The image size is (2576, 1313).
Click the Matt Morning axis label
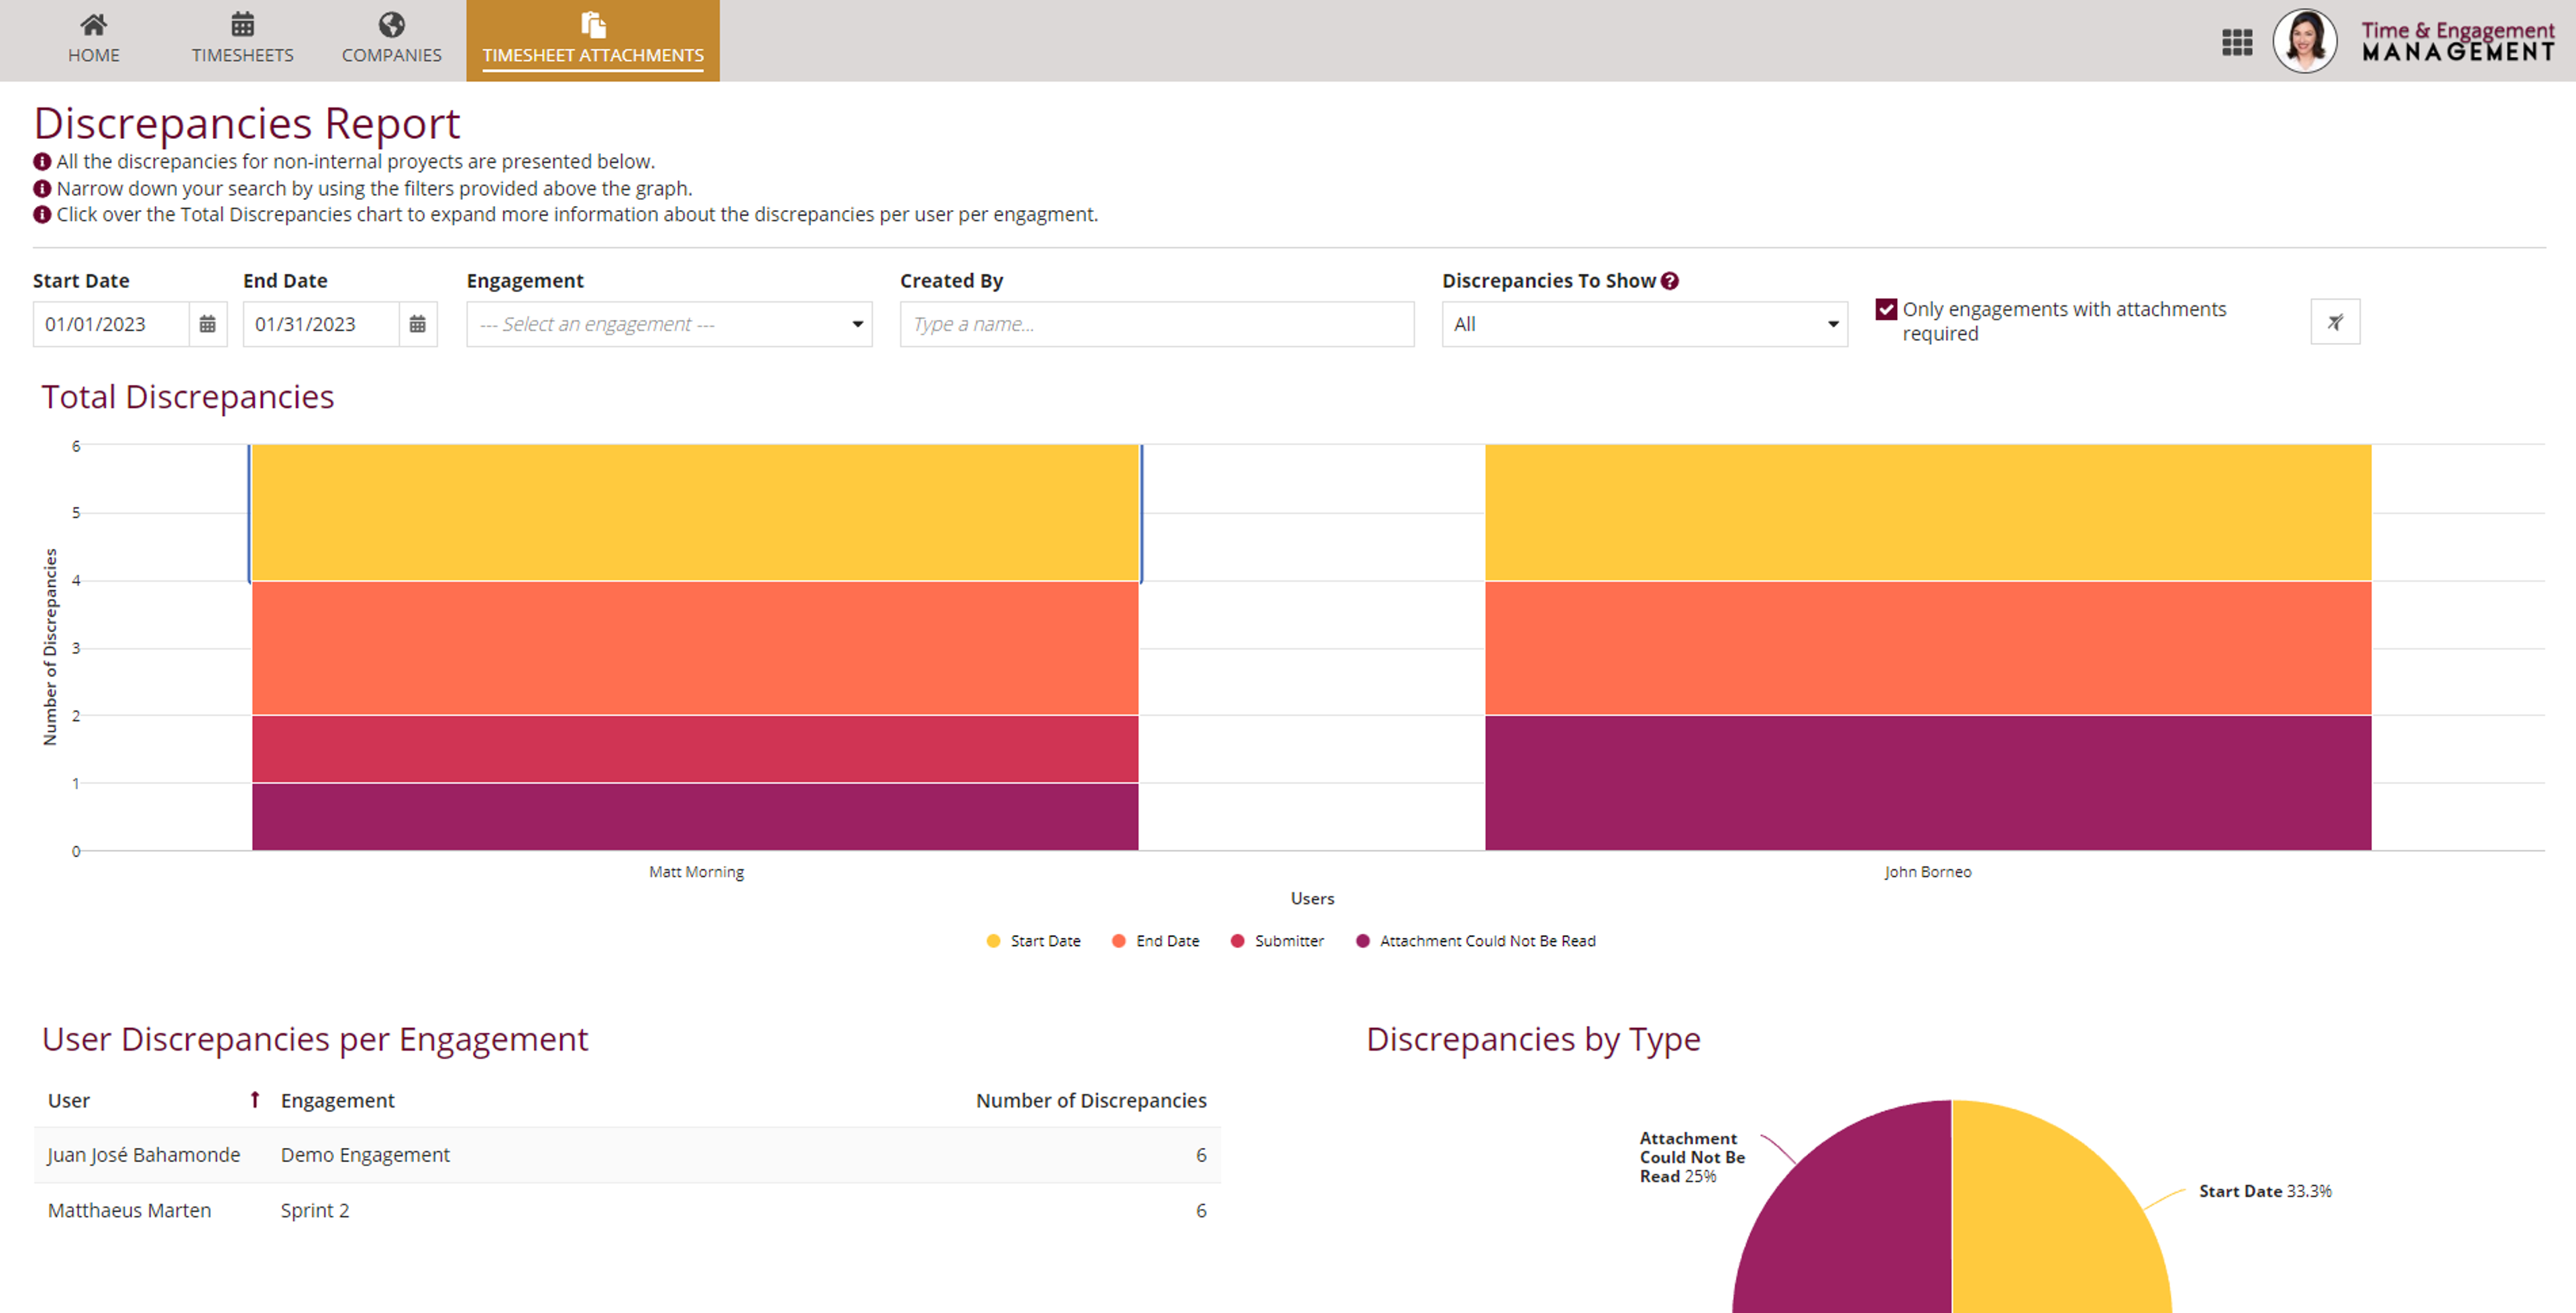[696, 872]
